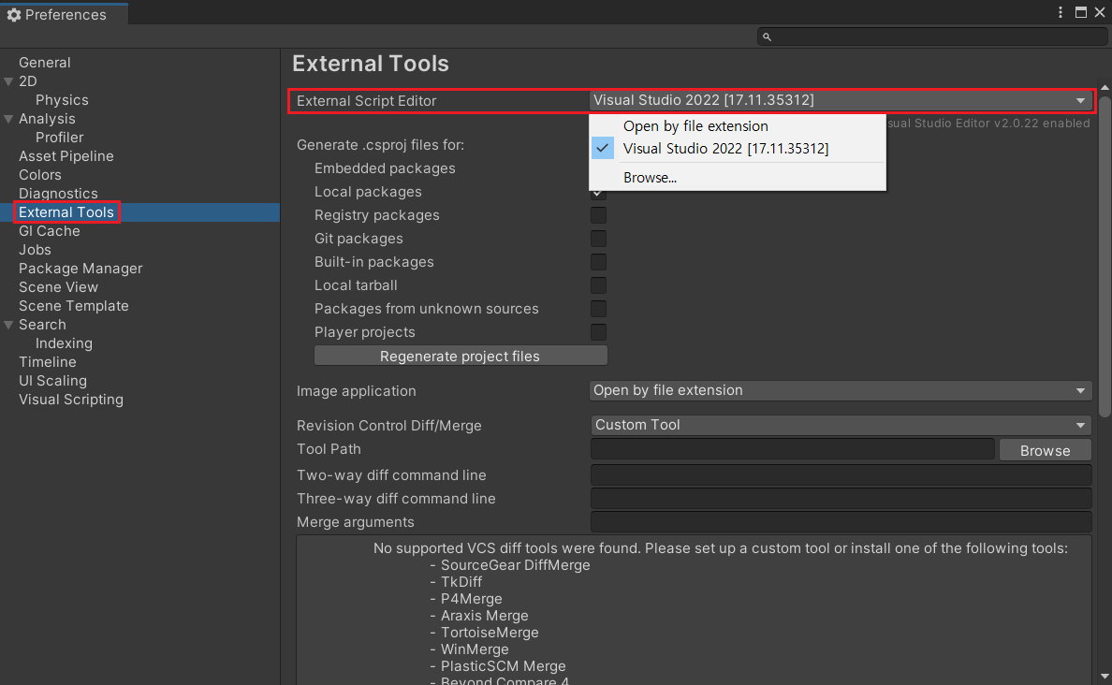Click the External Tools page heading
Image resolution: width=1112 pixels, height=685 pixels.
point(370,63)
